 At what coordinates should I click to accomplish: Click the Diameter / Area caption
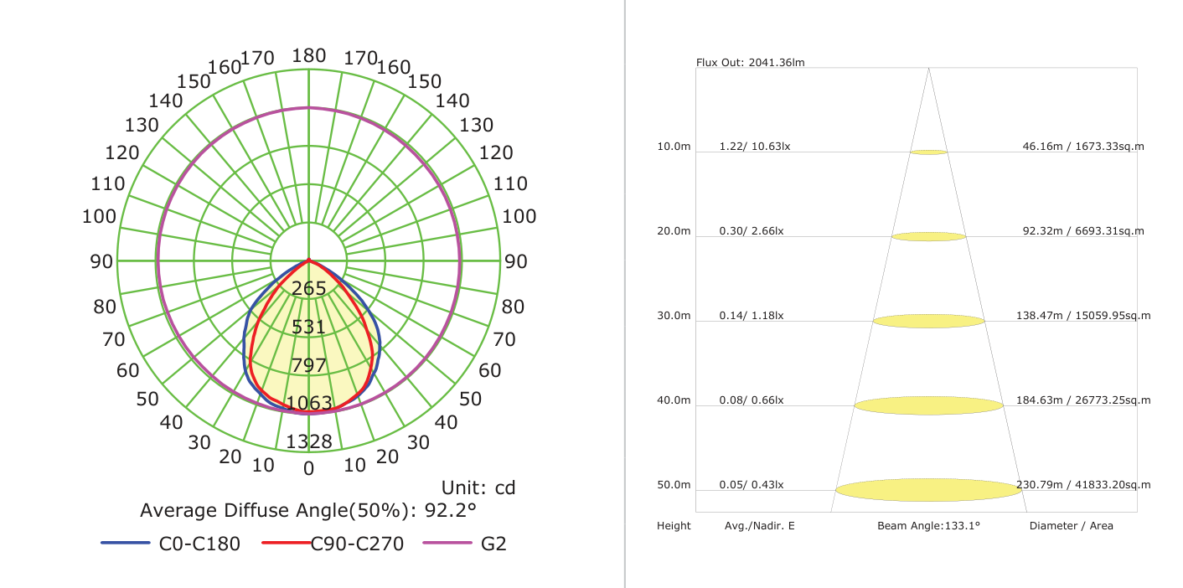point(1071,526)
